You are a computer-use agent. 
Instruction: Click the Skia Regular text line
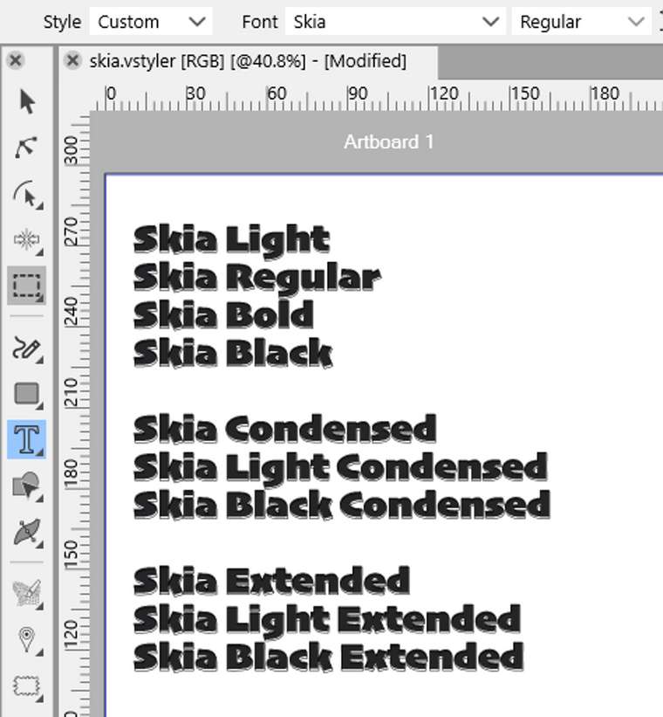pos(257,278)
